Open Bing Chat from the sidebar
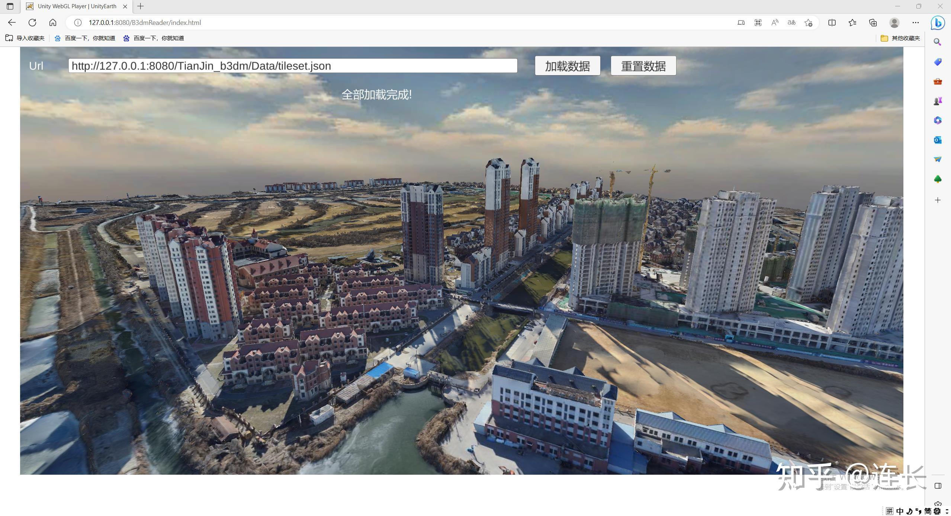The height and width of the screenshot is (516, 951). pos(938,23)
